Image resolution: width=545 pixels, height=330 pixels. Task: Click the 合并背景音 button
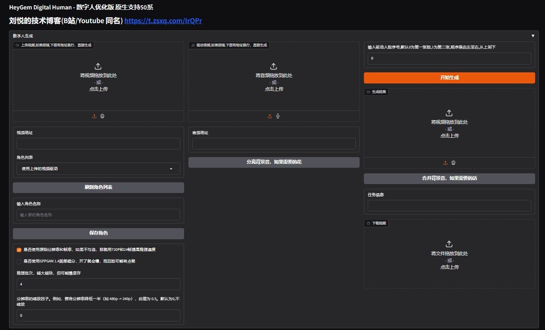coord(449,178)
